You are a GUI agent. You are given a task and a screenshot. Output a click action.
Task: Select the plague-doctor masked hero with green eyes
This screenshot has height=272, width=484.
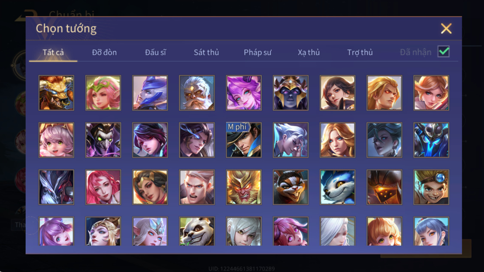pyautogui.click(x=103, y=140)
